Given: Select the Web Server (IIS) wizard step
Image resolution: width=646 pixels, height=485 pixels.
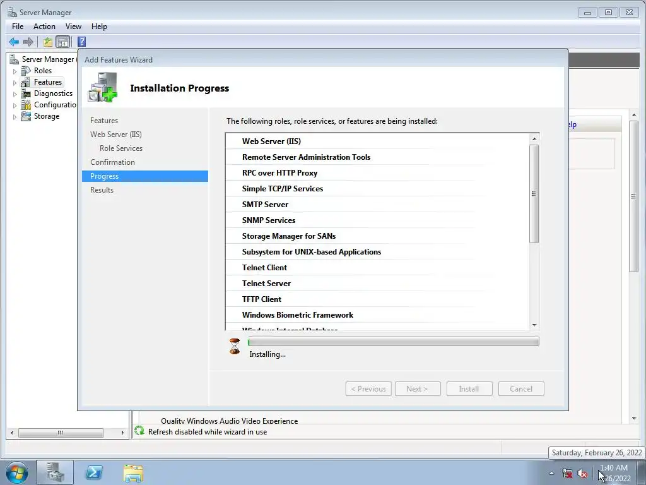Looking at the screenshot, I should (116, 135).
